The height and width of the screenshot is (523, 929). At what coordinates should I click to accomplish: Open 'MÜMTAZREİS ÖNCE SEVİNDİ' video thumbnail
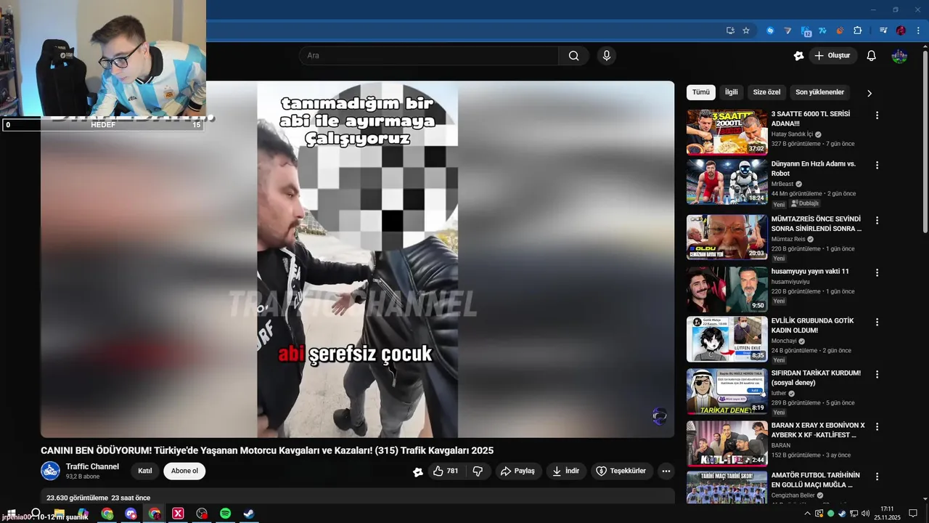727,237
